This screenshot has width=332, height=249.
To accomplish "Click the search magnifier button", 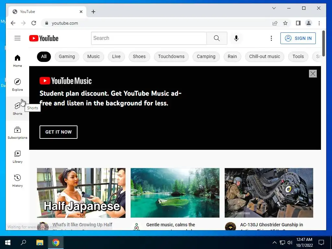I will click(217, 38).
